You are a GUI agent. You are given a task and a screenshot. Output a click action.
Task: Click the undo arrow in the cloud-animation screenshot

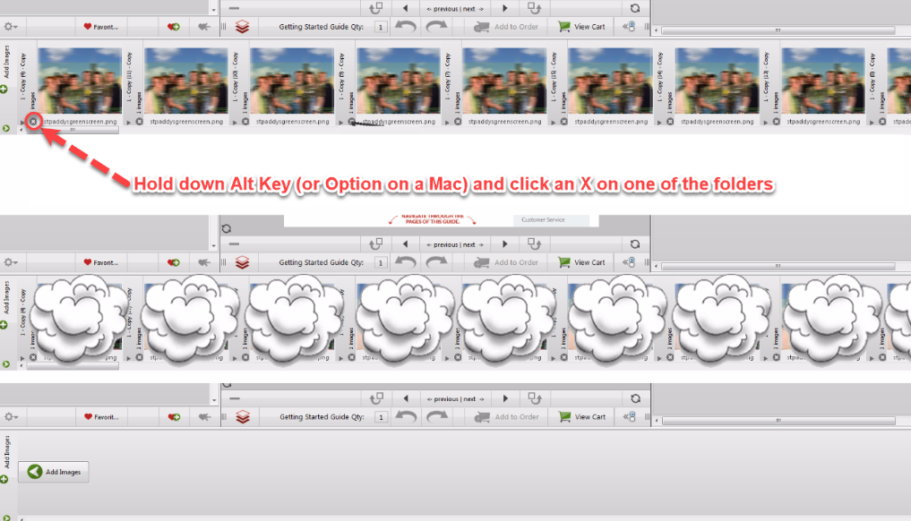coord(406,262)
